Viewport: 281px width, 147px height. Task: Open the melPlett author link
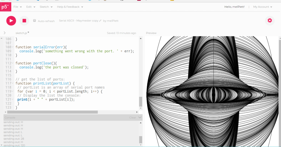point(113,21)
